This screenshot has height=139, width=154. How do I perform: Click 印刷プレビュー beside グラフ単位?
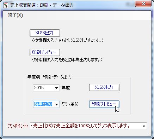(104, 104)
